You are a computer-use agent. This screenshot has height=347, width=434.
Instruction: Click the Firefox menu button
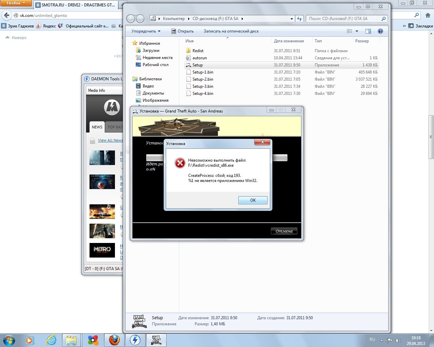click(16, 3)
